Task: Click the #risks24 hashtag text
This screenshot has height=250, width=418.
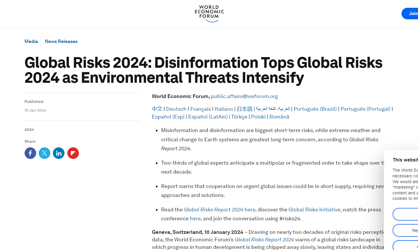Action: click(x=290, y=219)
